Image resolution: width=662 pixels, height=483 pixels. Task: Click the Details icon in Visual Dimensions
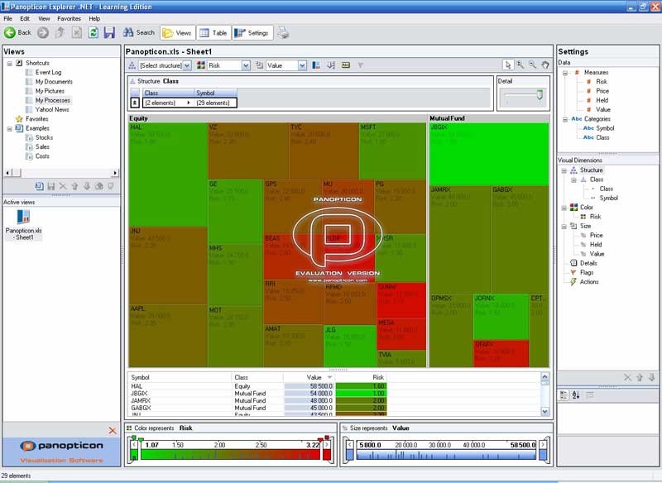tap(573, 263)
